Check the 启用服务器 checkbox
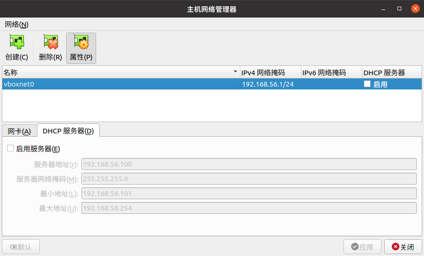This screenshot has height=256, width=424. coord(11,149)
